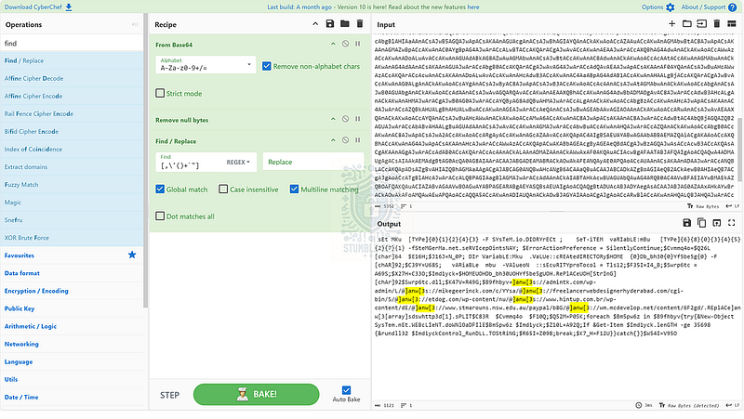Select the Find / Replace operation in the list
Image resolution: width=744 pixels, height=419 pixels.
pyautogui.click(x=72, y=60)
